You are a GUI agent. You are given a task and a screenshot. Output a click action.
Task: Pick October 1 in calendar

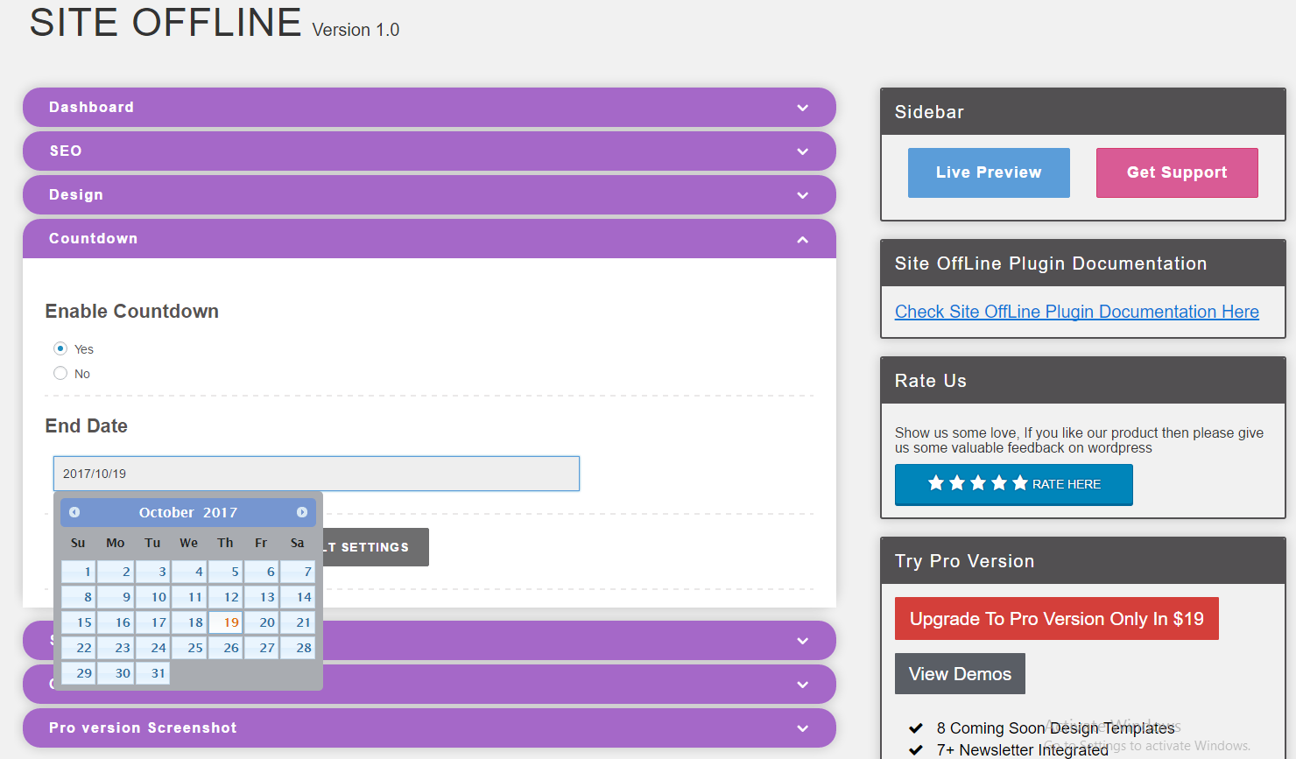79,572
